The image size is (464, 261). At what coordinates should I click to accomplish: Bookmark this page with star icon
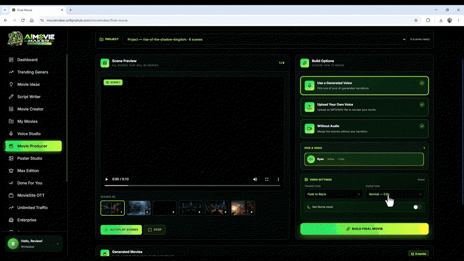pyautogui.click(x=416, y=21)
